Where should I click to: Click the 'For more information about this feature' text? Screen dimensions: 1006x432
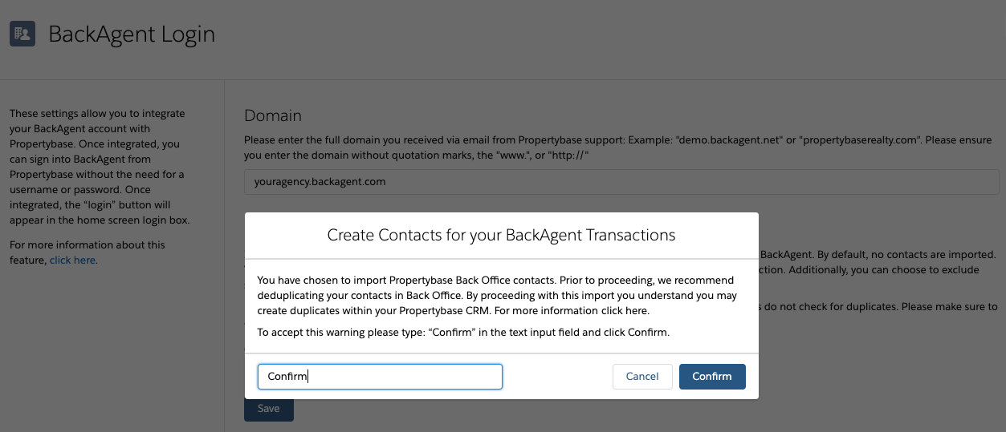[x=87, y=252]
